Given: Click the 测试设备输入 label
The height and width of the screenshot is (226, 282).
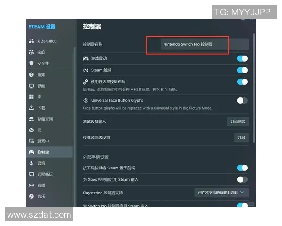Looking at the screenshot, I should pos(94,121).
